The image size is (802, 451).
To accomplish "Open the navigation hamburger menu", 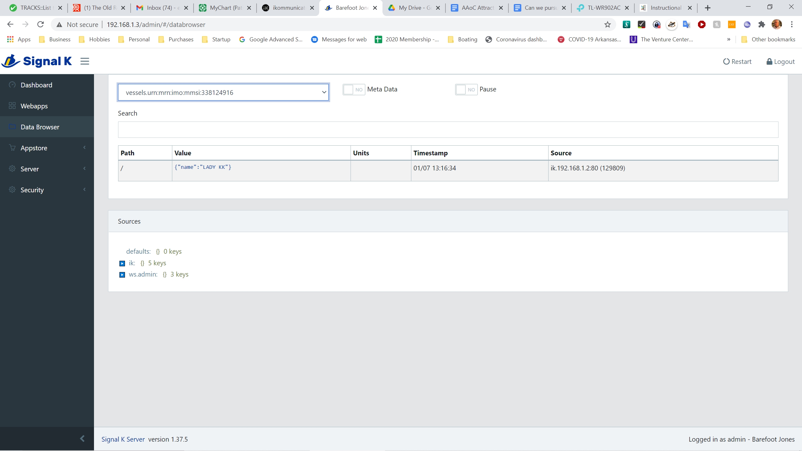I will click(x=84, y=61).
